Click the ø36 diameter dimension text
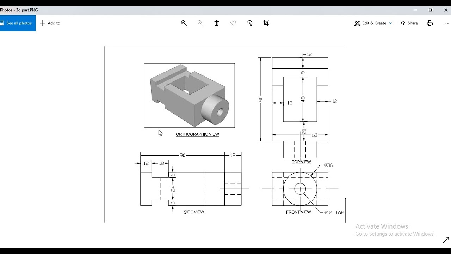Screen dimensions: 451x254 (x=328, y=165)
